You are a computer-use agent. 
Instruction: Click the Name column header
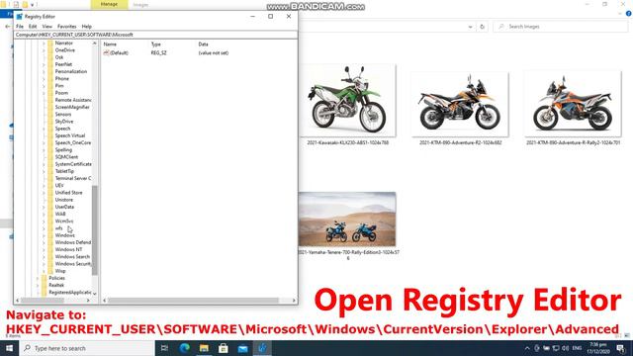pos(110,44)
